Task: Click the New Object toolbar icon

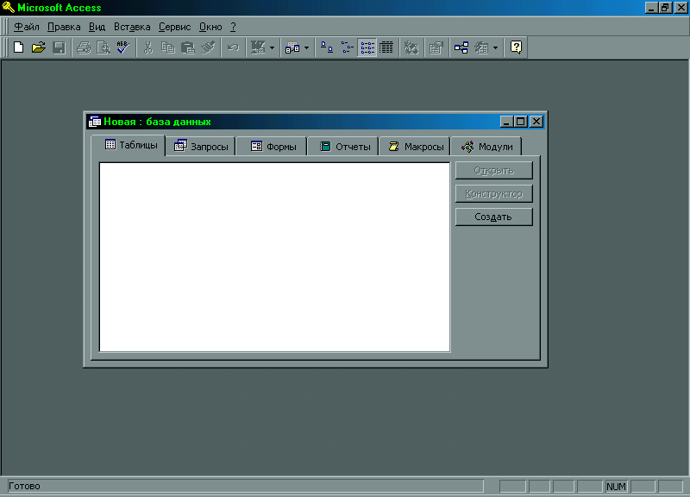Action: (x=481, y=47)
